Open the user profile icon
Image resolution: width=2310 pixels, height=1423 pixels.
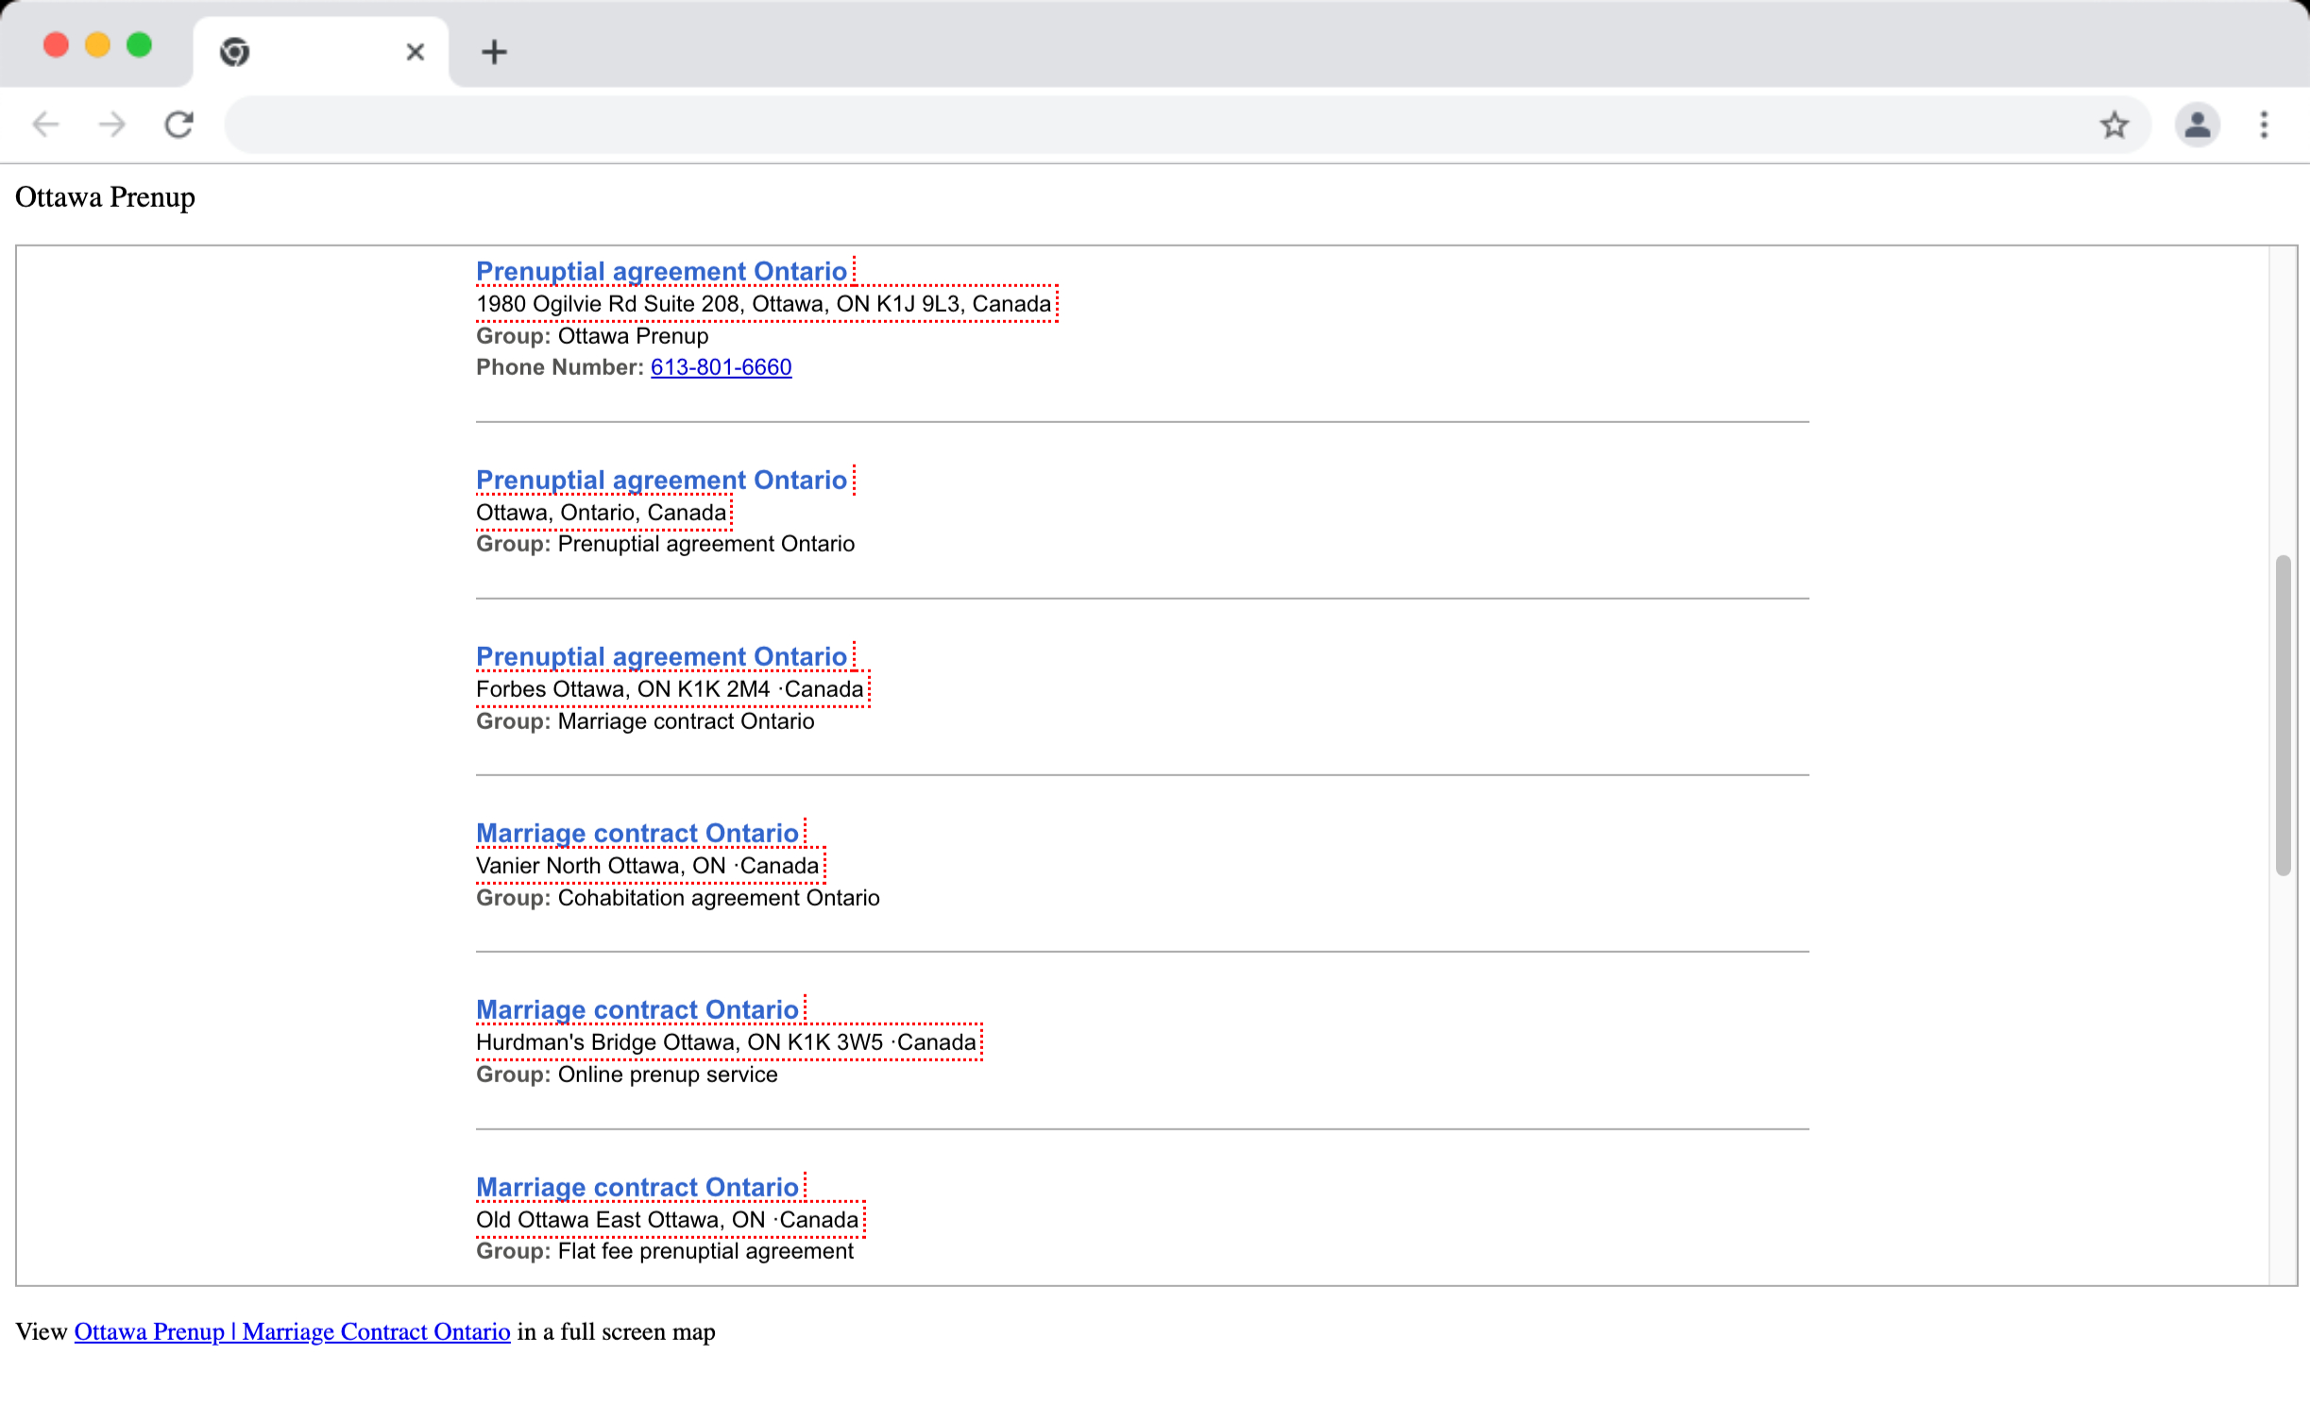(2197, 125)
